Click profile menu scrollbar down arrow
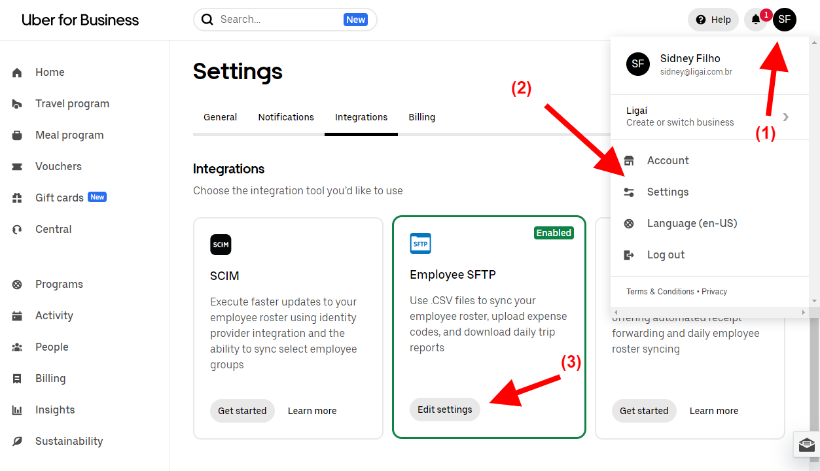820x471 pixels. tap(814, 301)
